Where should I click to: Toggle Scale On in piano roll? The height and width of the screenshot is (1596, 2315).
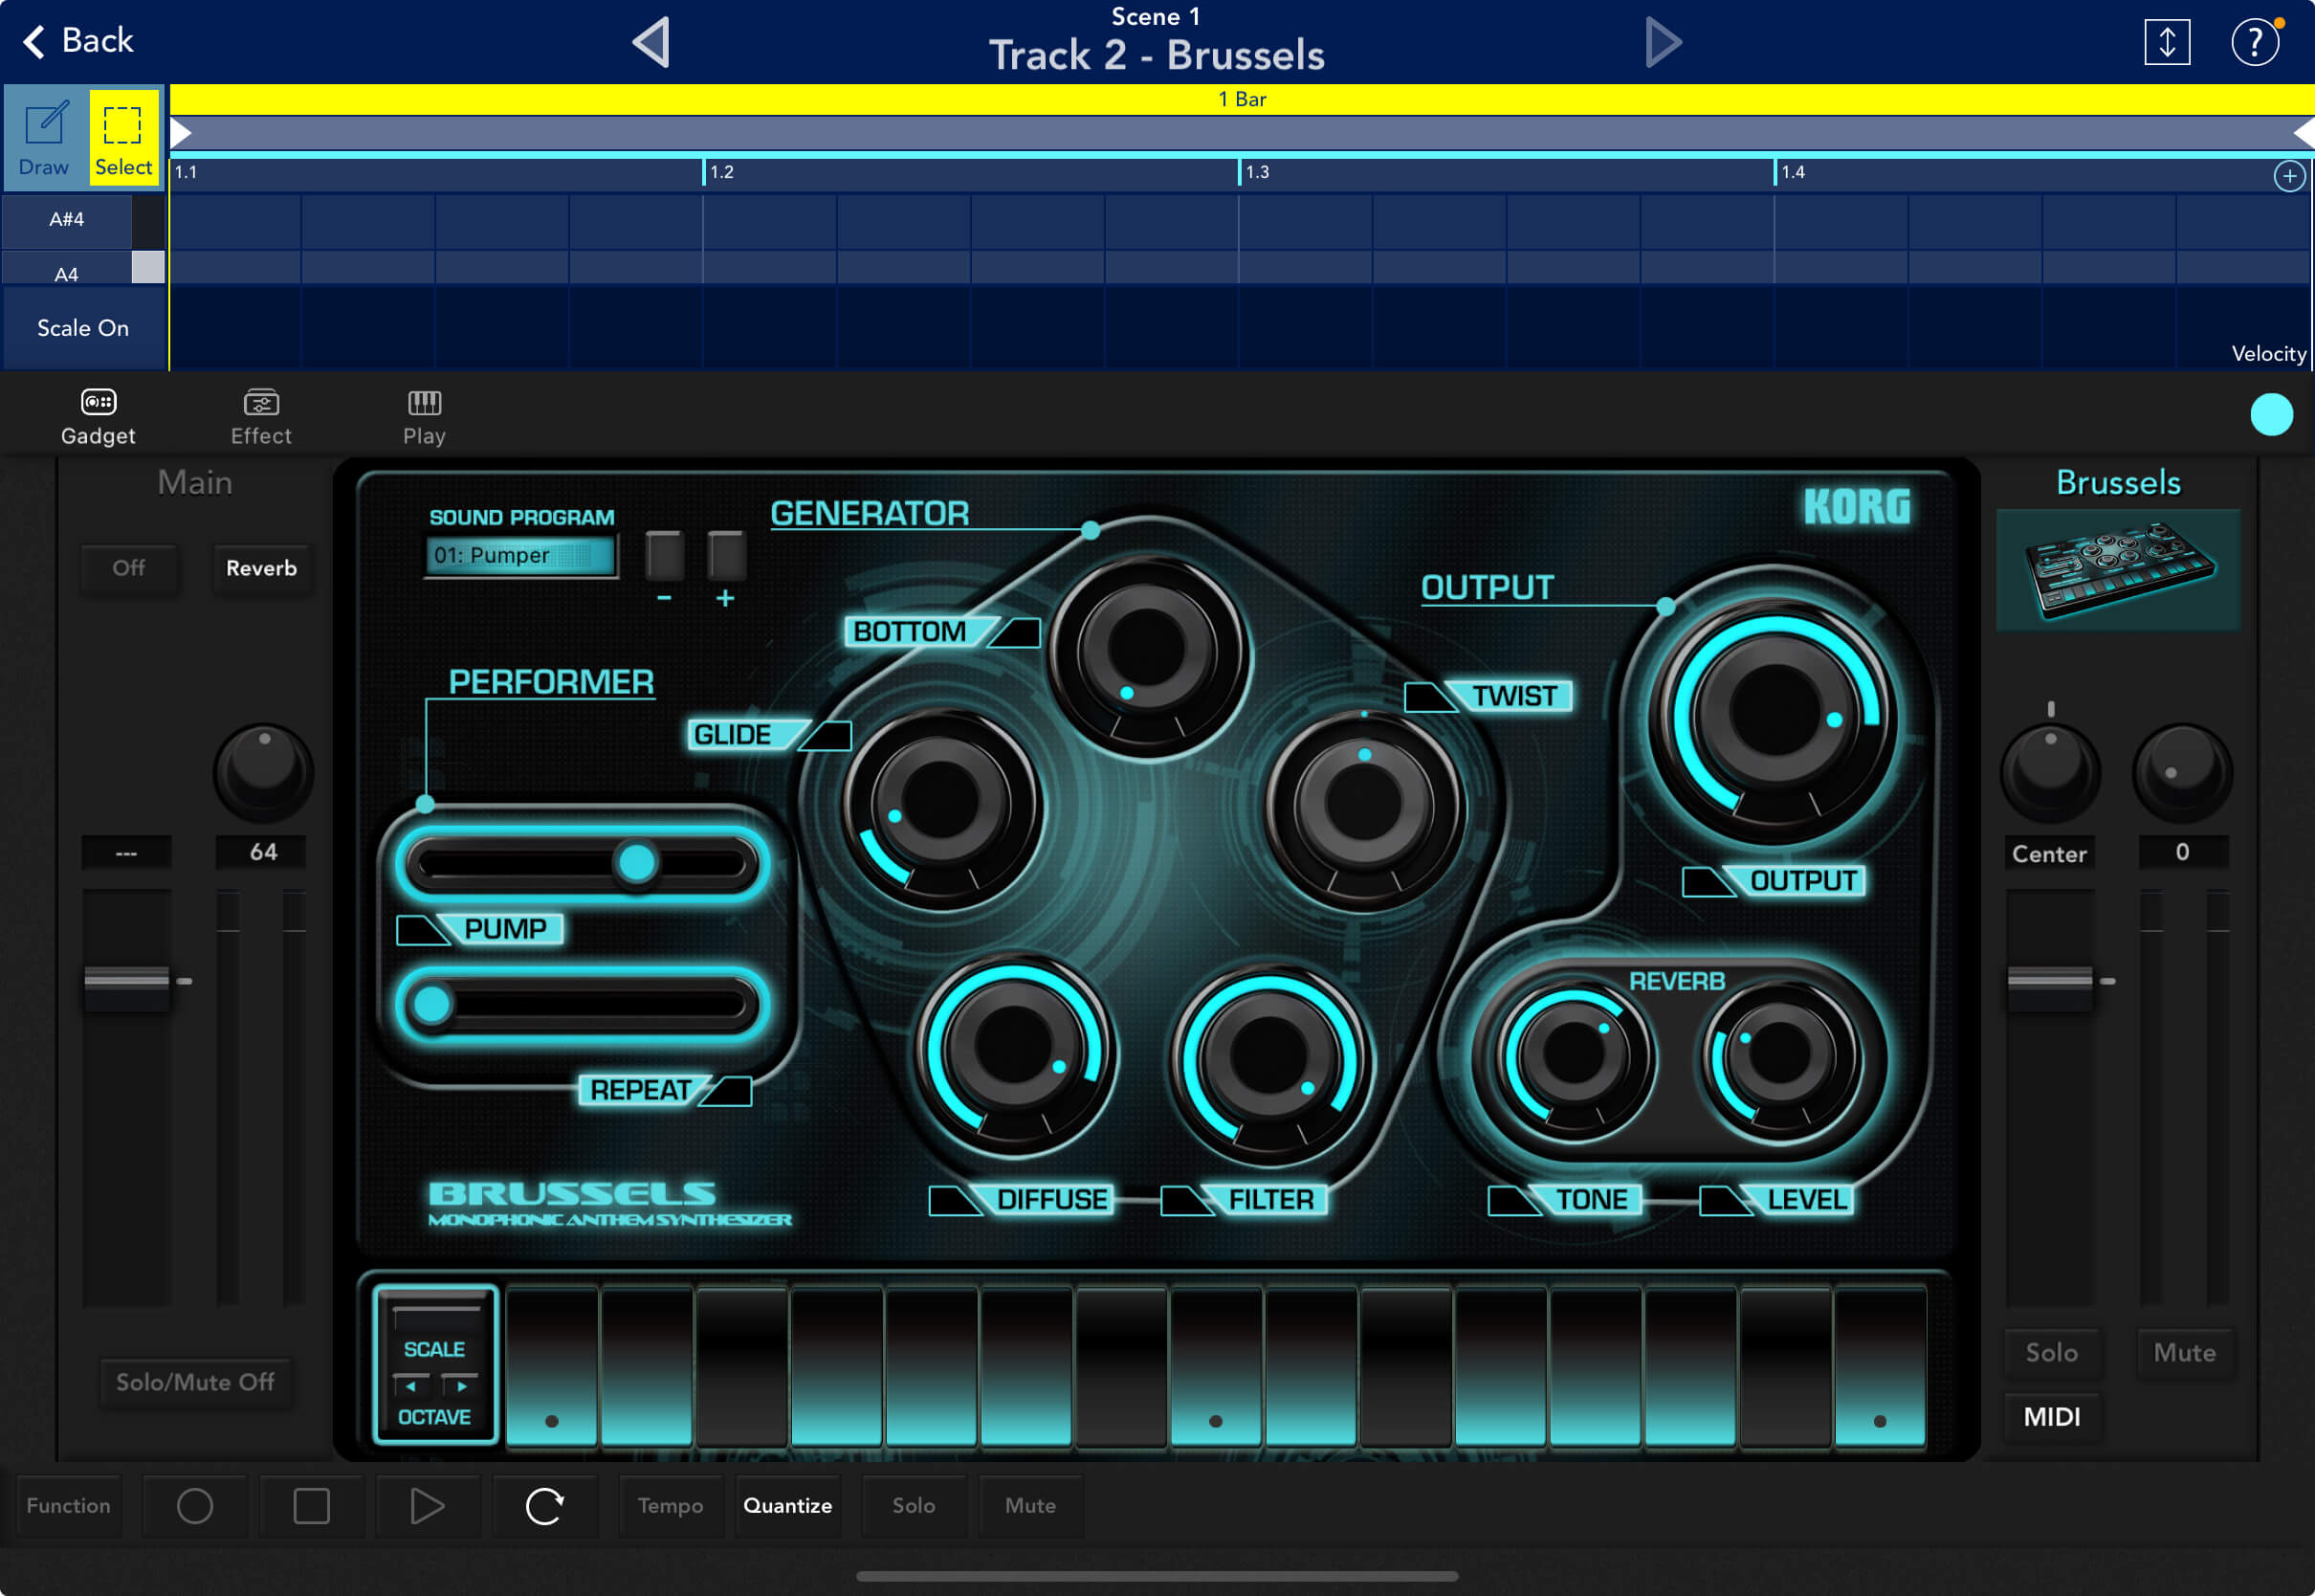tap(83, 328)
